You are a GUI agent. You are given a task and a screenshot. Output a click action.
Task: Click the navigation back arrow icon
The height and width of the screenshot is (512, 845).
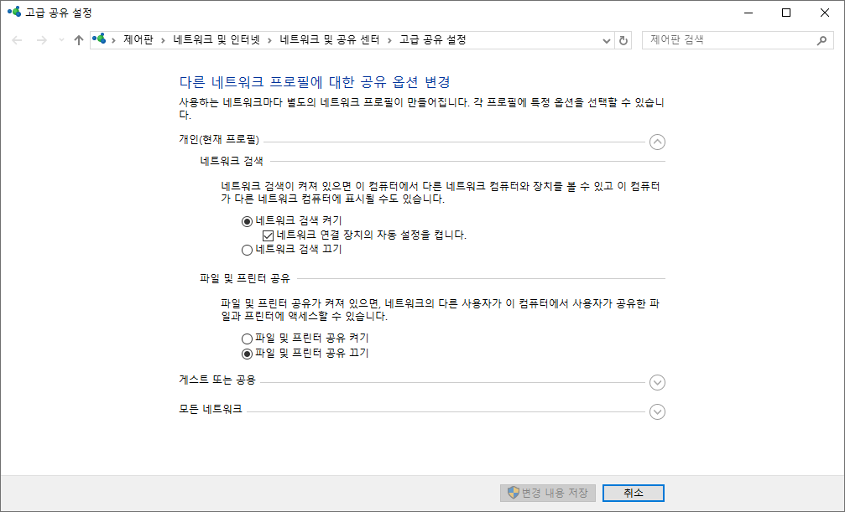coord(17,39)
